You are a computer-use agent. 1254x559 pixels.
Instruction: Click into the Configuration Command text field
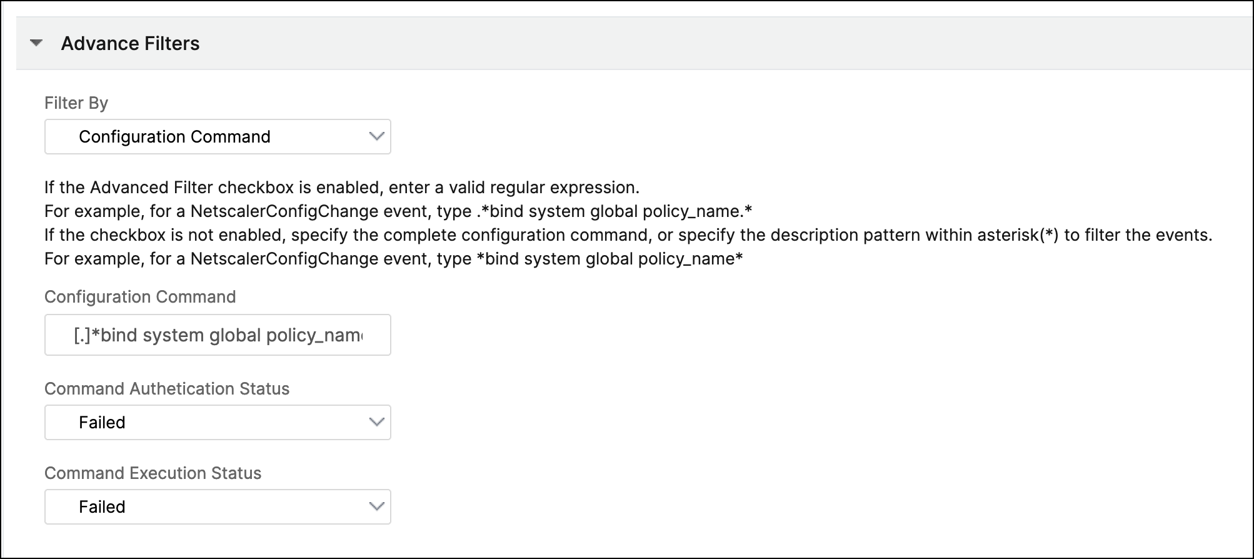tap(218, 335)
